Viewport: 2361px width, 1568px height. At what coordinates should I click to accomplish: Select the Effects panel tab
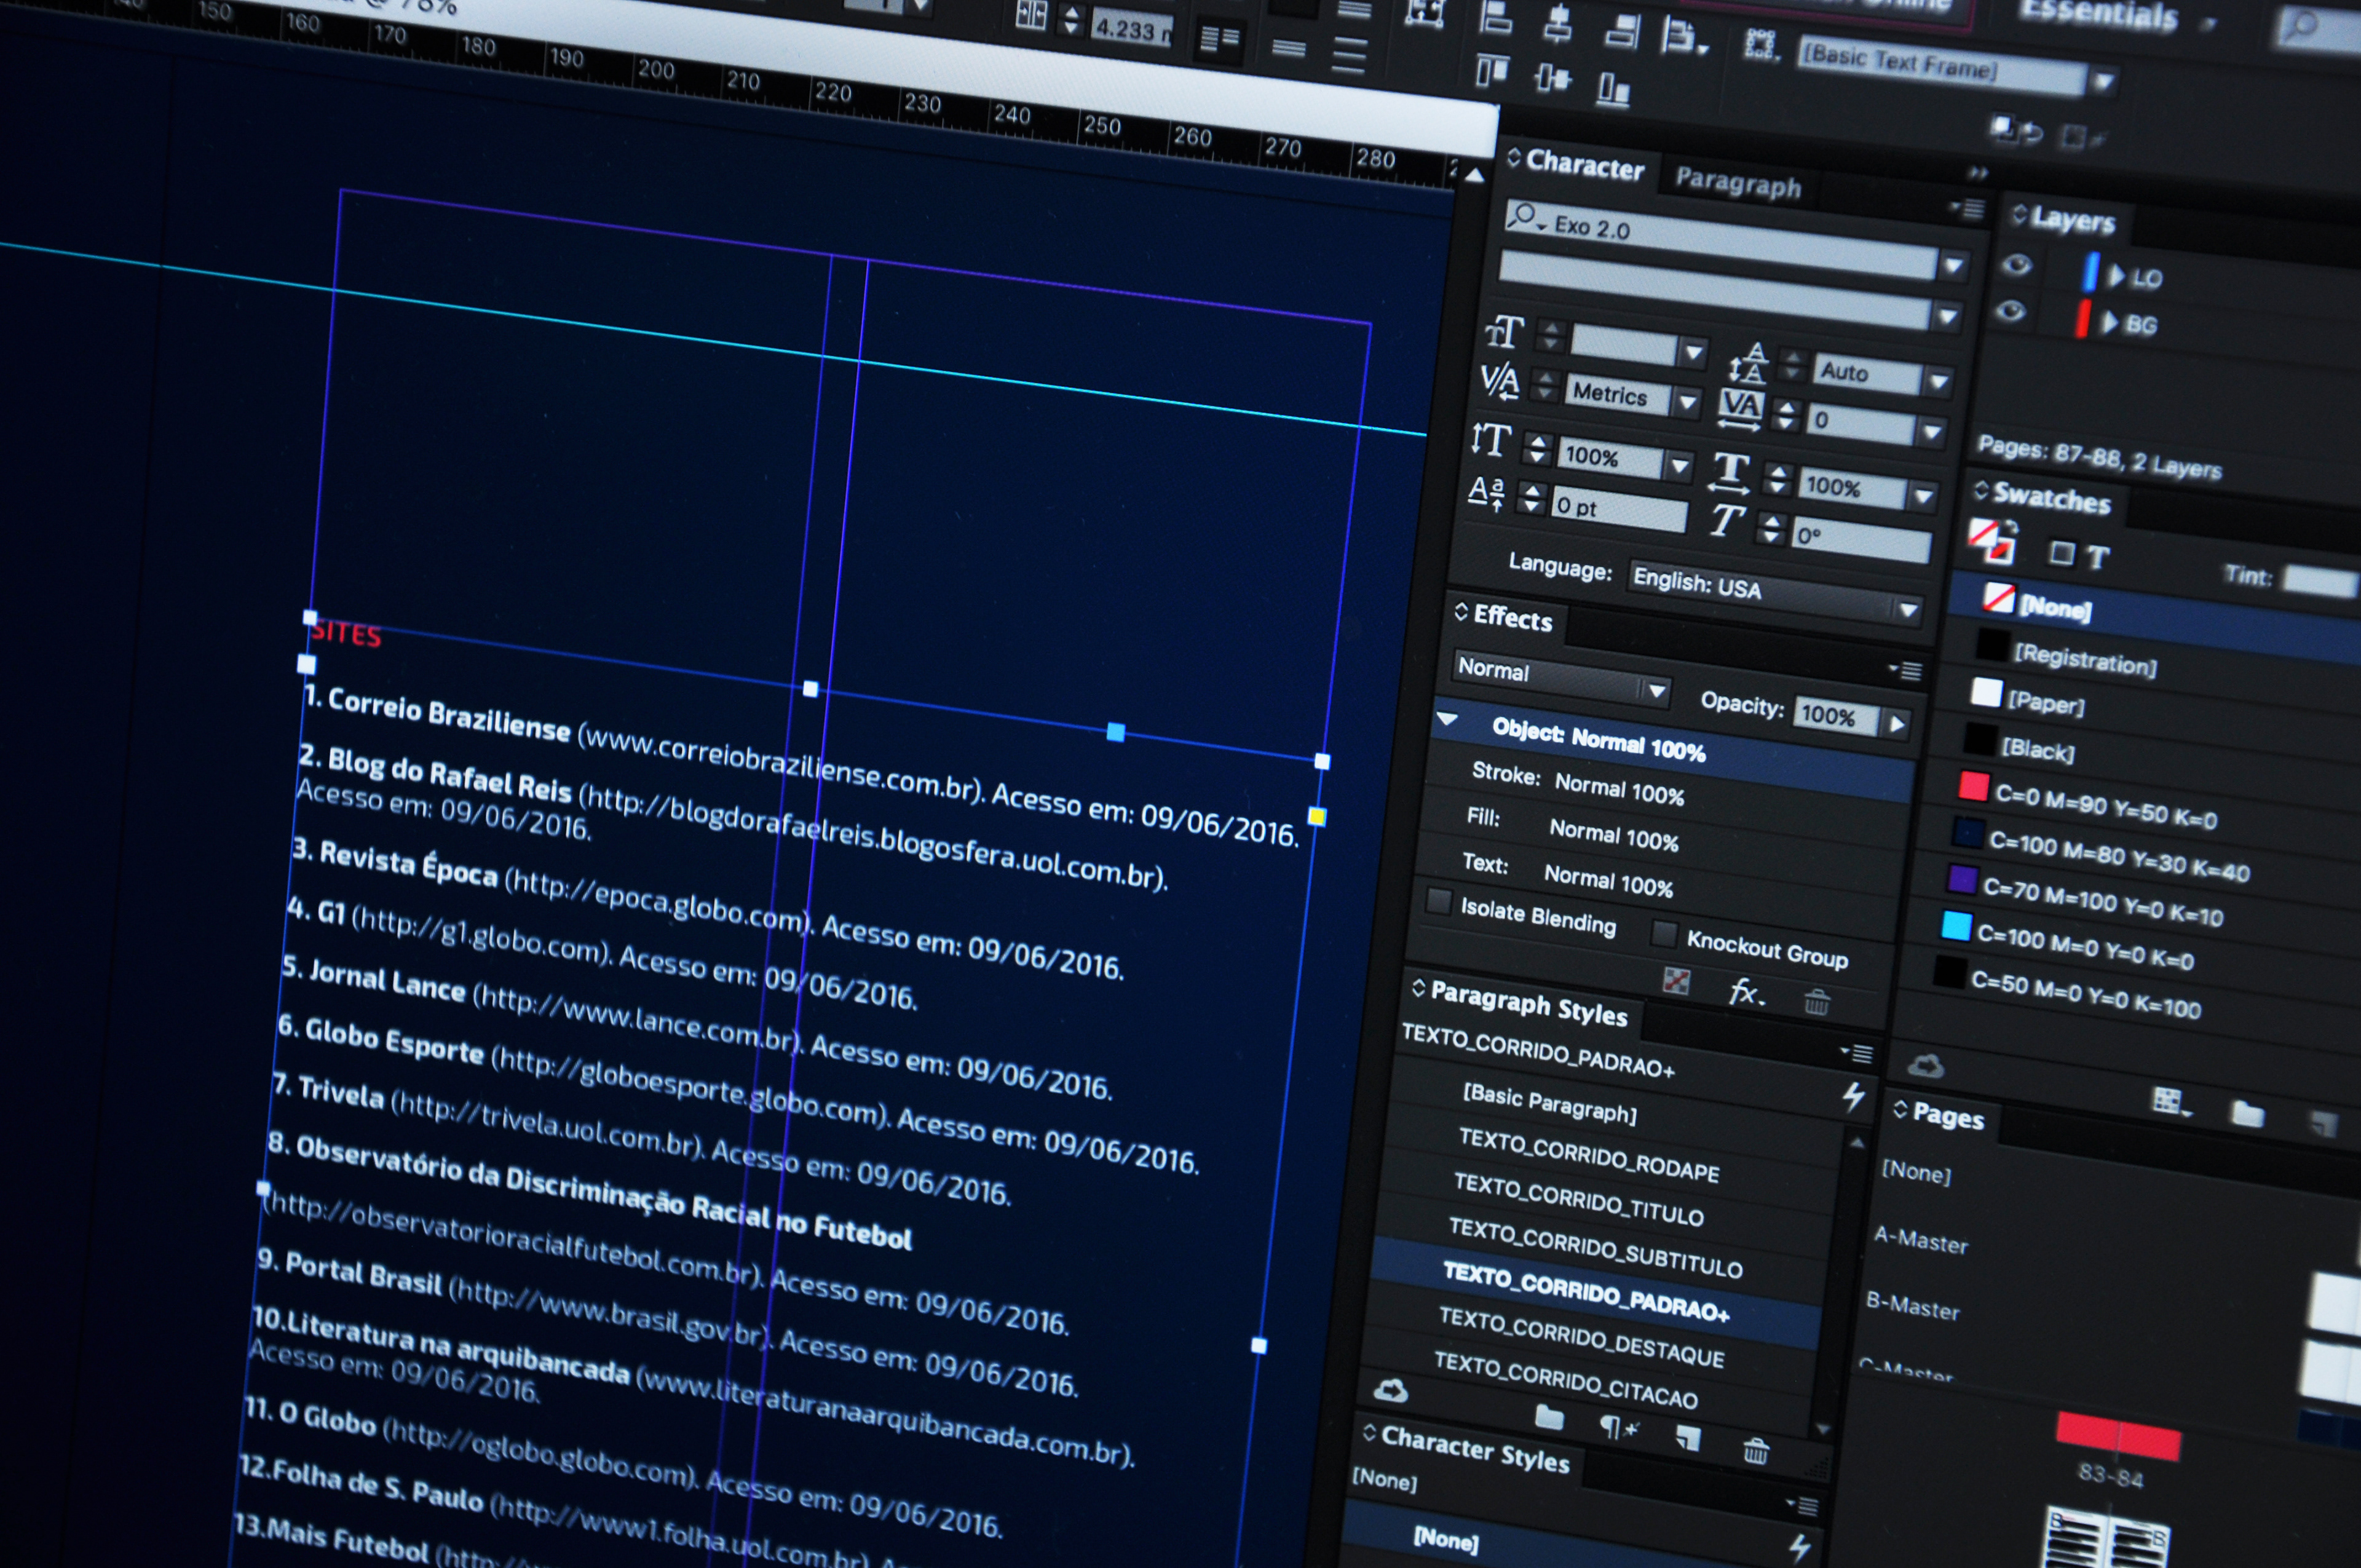[x=1512, y=618]
